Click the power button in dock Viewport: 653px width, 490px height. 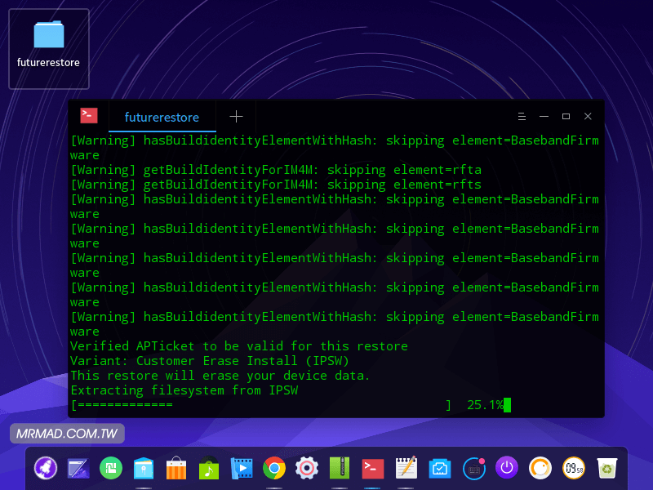pos(507,468)
